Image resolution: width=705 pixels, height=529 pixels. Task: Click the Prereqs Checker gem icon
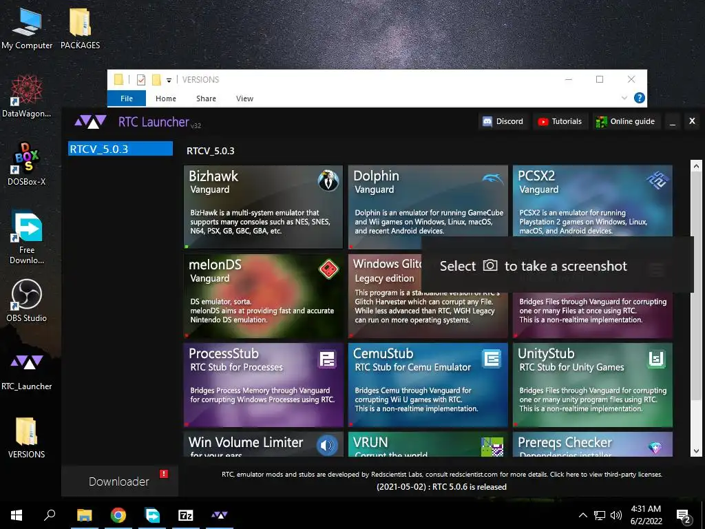655,447
